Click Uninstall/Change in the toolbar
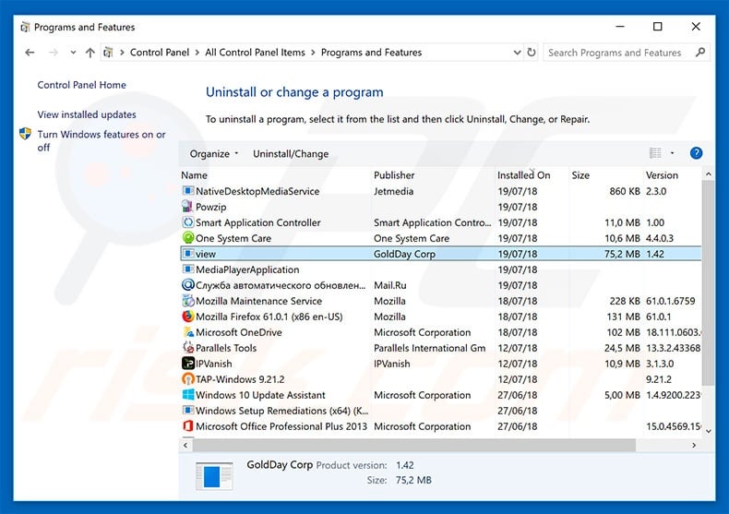The image size is (729, 514). (291, 154)
